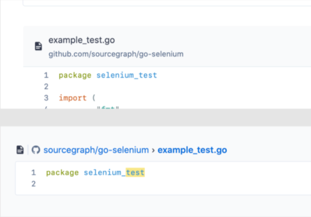Click the 'import' keyword on line 3
This screenshot has height=217, width=311.
tap(73, 98)
